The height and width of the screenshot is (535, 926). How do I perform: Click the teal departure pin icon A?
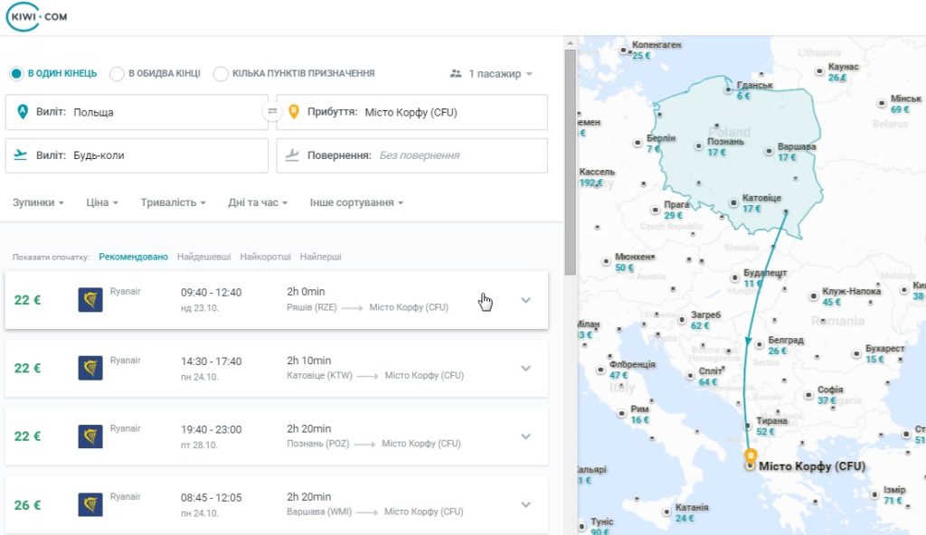[x=23, y=111]
